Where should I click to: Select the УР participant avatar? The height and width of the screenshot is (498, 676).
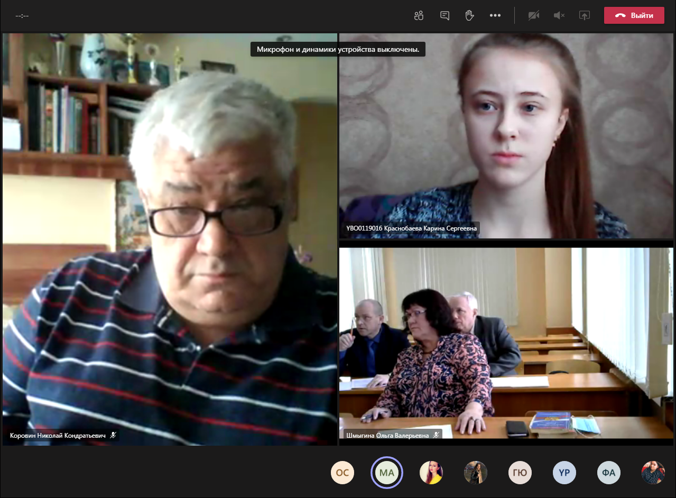click(564, 473)
